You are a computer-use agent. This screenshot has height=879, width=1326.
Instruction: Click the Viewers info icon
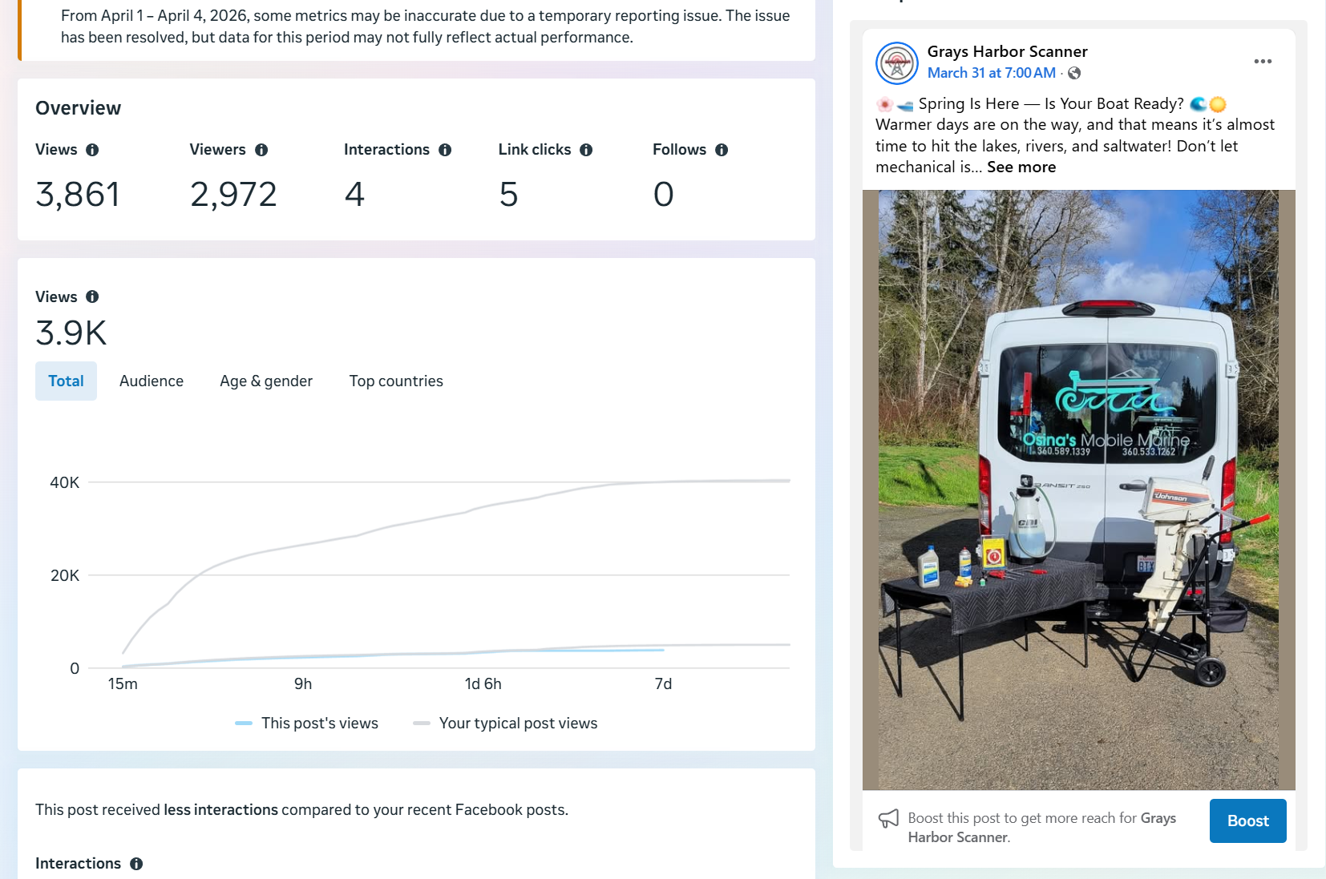tap(261, 150)
